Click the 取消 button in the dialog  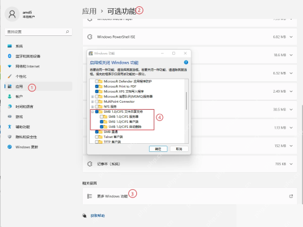coord(179,149)
